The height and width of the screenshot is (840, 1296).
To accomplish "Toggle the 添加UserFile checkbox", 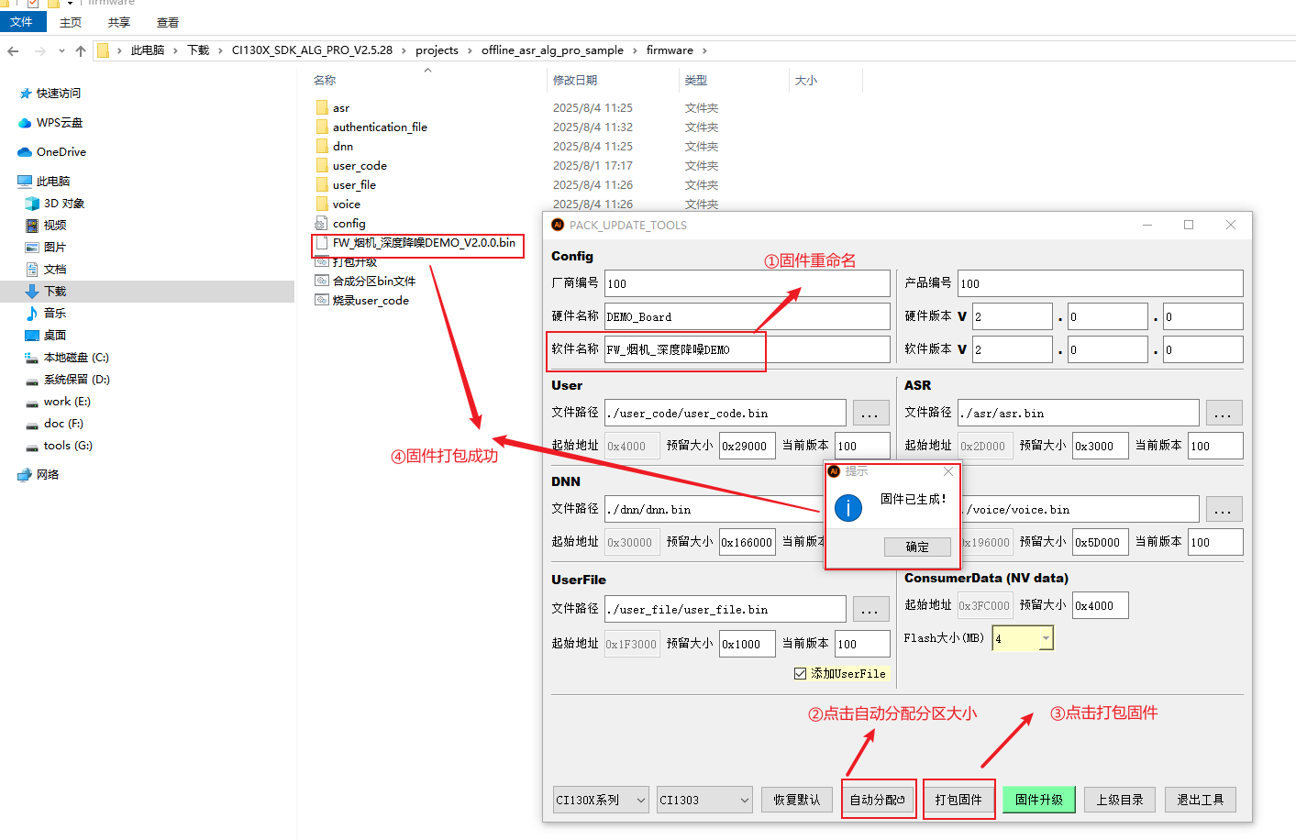I will tap(801, 674).
